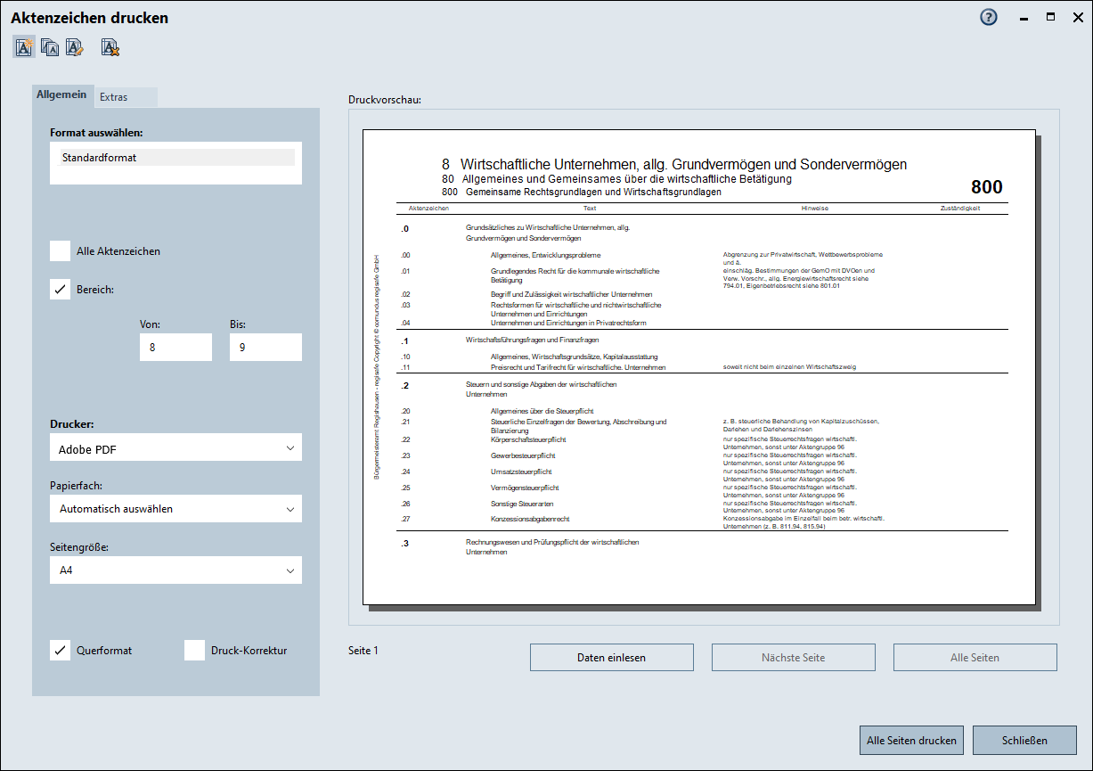Toggle the Querformat checkbox
Image resolution: width=1093 pixels, height=771 pixels.
[x=61, y=651]
